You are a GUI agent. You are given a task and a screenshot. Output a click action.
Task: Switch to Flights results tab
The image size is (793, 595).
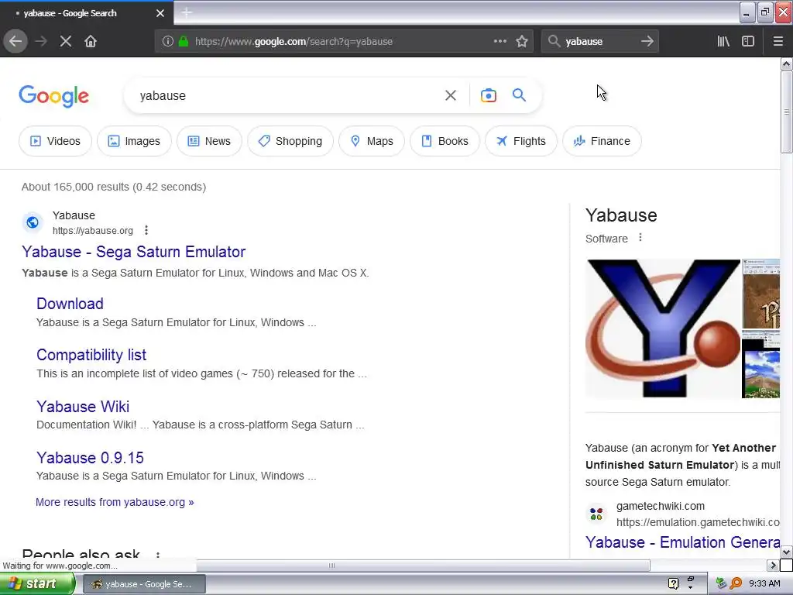click(x=521, y=141)
